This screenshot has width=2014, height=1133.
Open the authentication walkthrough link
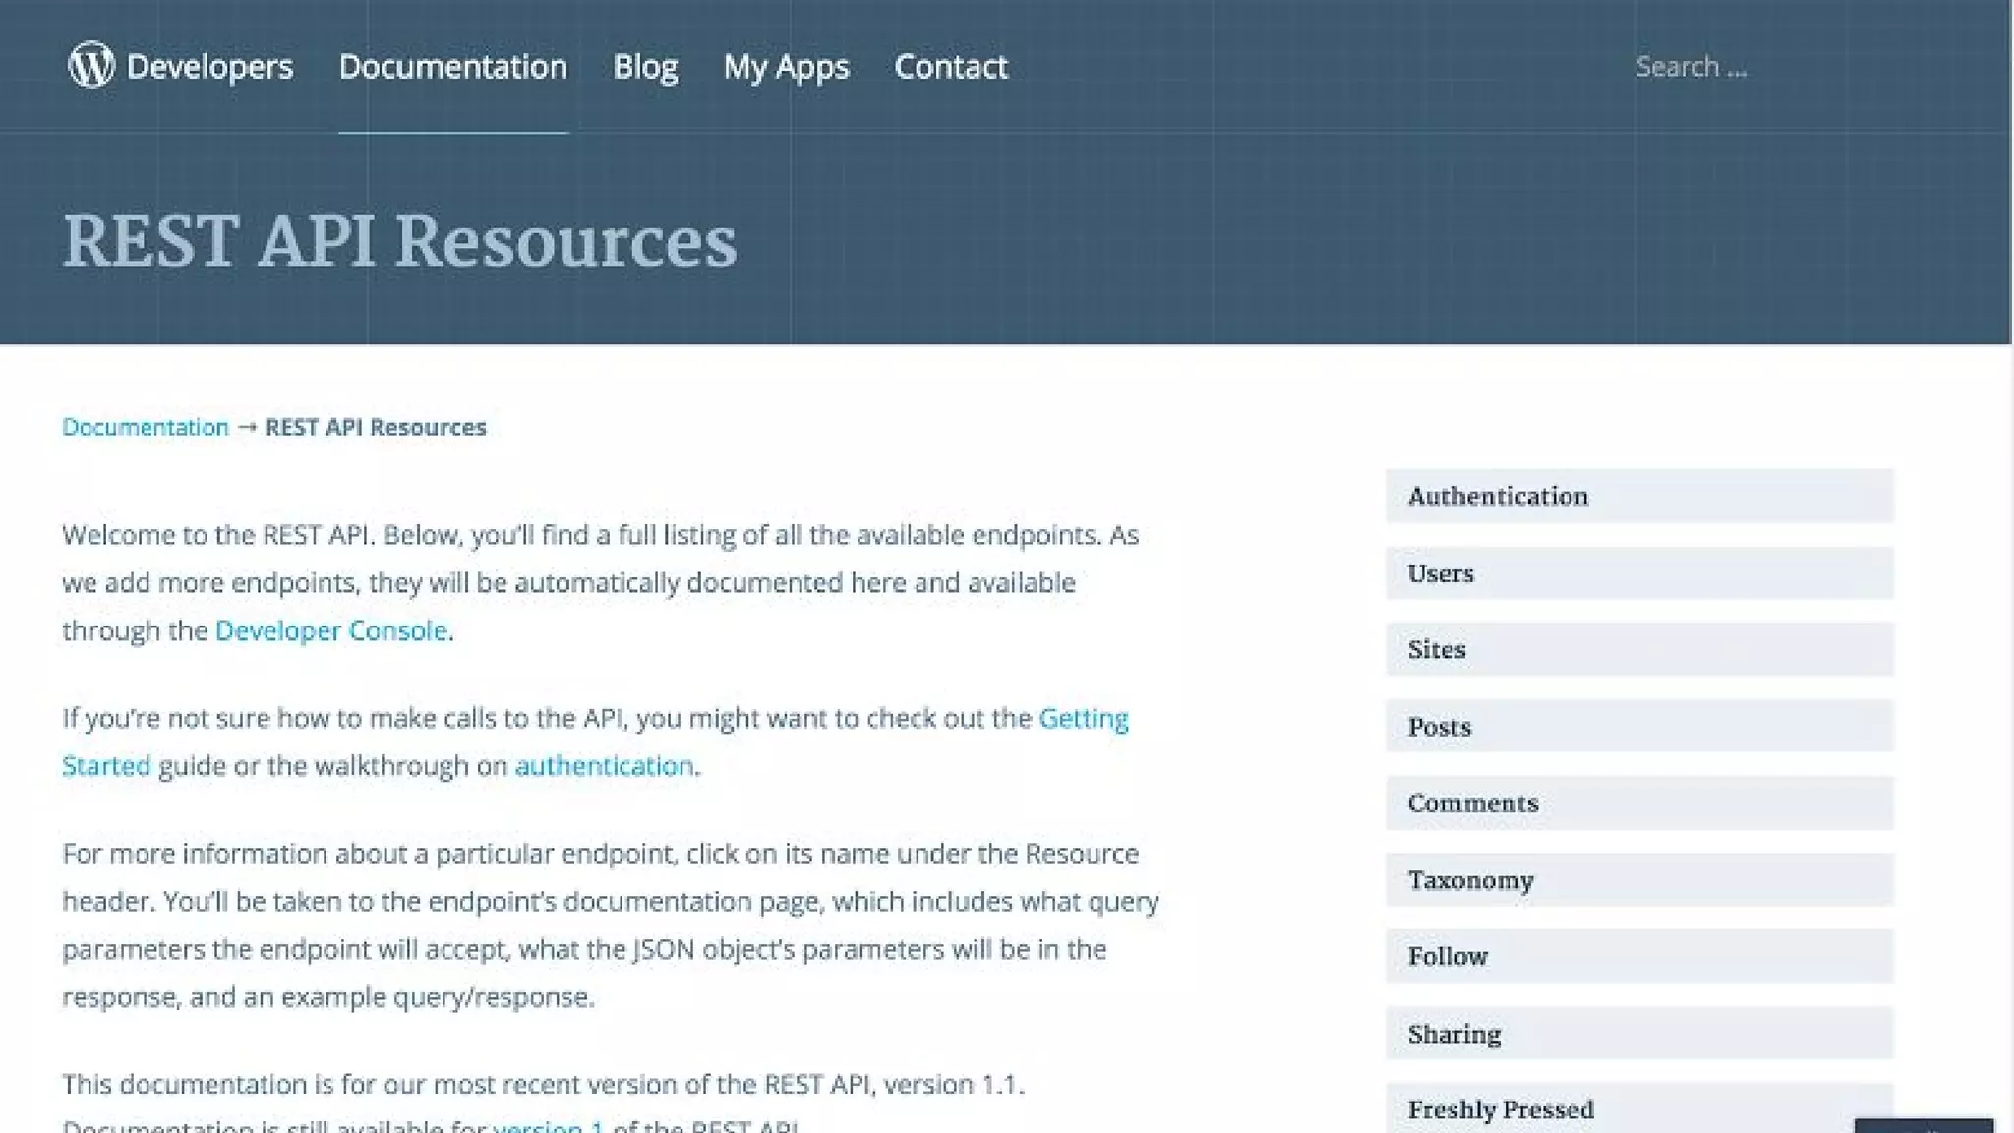[x=604, y=766]
